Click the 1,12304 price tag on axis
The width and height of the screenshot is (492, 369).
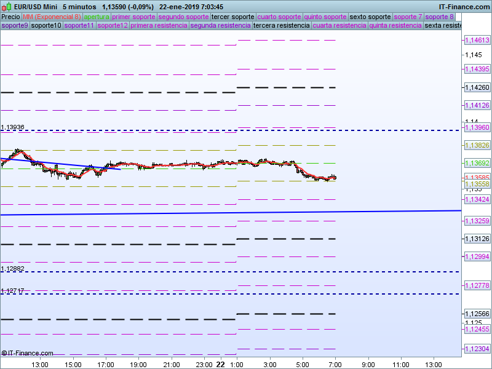[x=477, y=349]
